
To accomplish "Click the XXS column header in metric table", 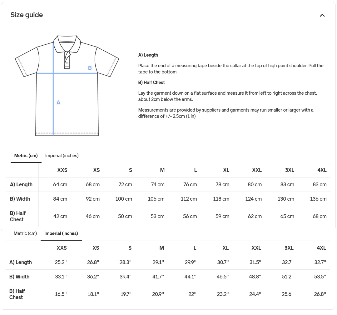I will point(62,170).
